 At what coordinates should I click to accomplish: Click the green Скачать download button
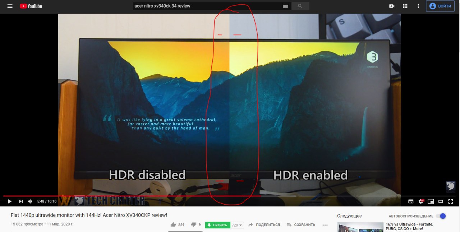(218, 225)
